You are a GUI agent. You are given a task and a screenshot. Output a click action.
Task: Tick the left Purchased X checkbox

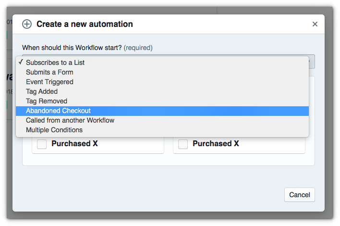click(x=42, y=144)
